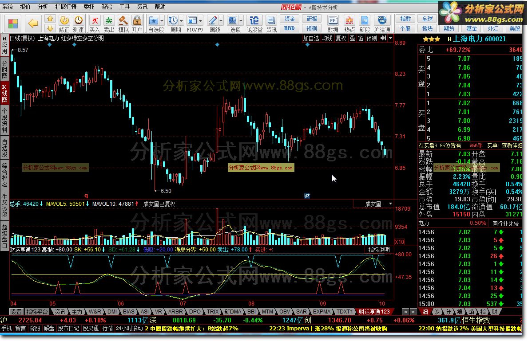Open the 报价 menu
Screen dimensions: 528x341
point(25,7)
